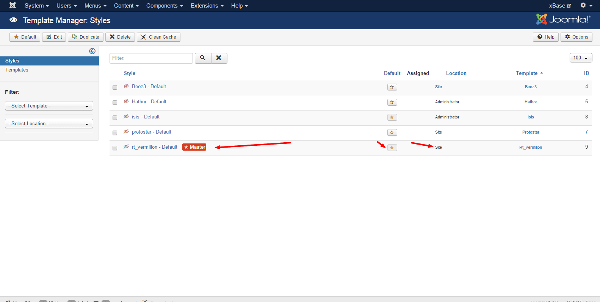The image size is (600, 302).
Task: Open the Protostar template link
Action: tap(531, 132)
